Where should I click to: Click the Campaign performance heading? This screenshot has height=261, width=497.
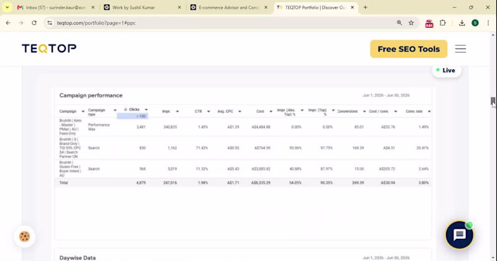(91, 95)
